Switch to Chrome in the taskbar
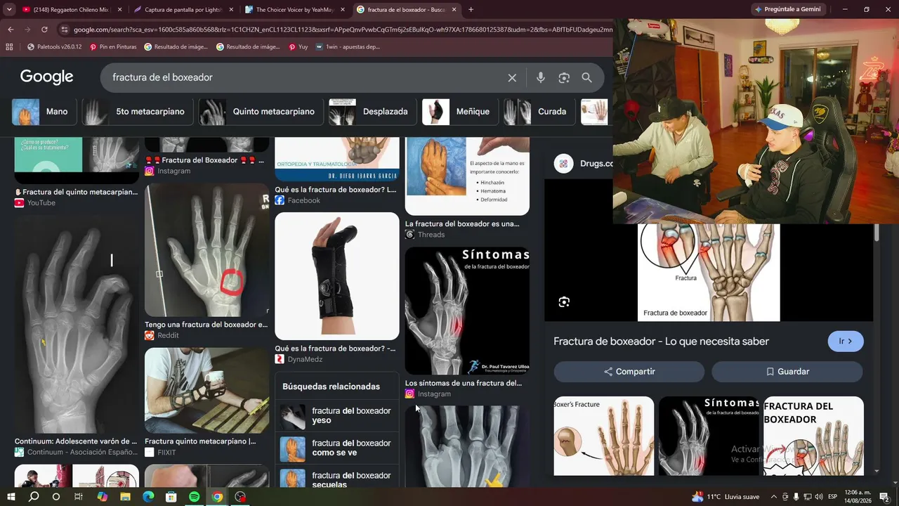The height and width of the screenshot is (506, 899). tap(218, 497)
